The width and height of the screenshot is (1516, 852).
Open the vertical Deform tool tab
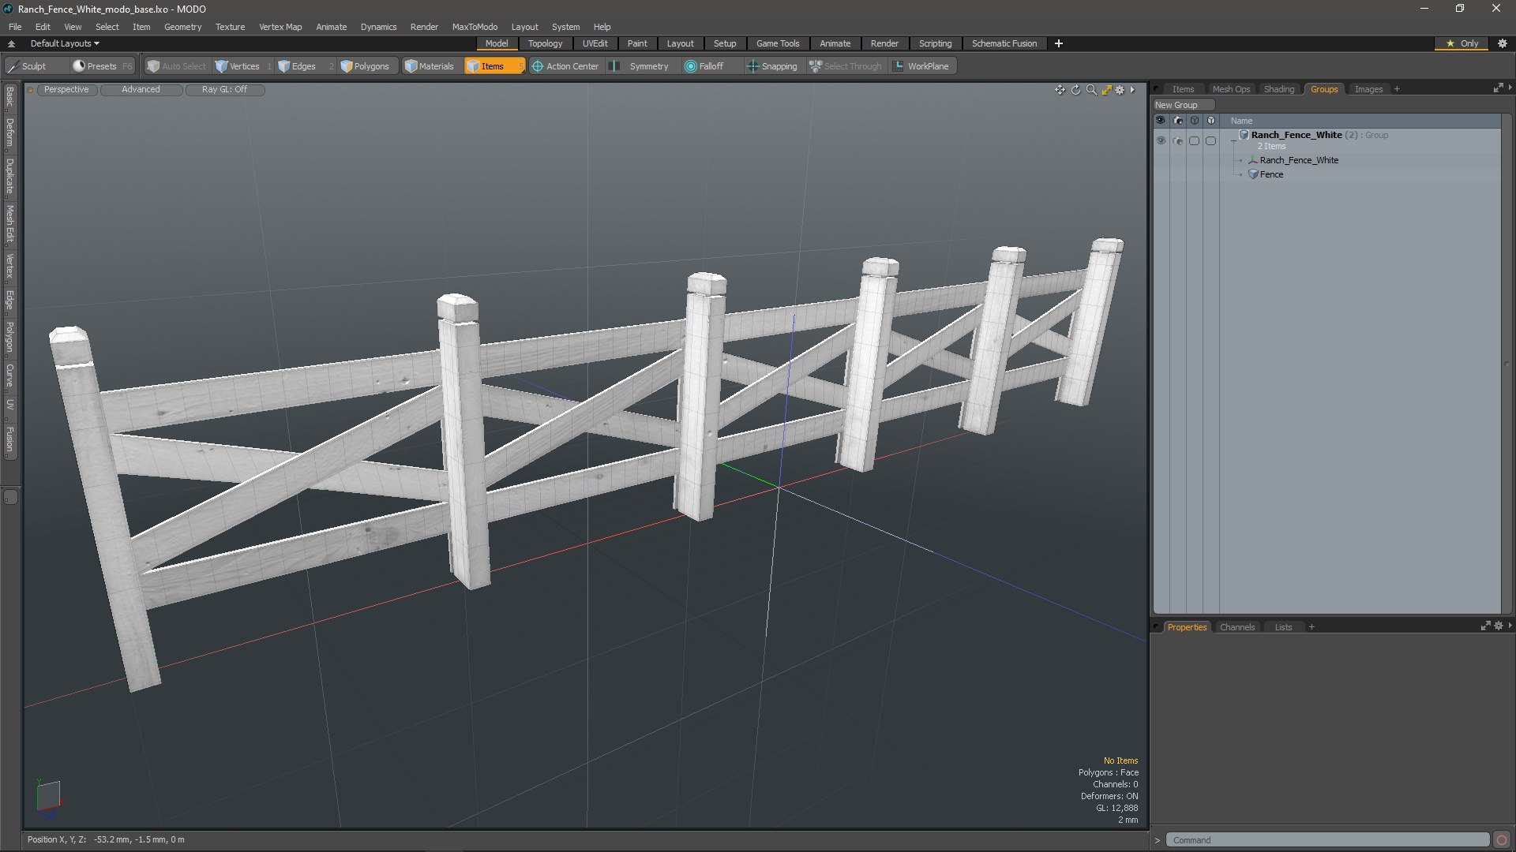click(9, 133)
